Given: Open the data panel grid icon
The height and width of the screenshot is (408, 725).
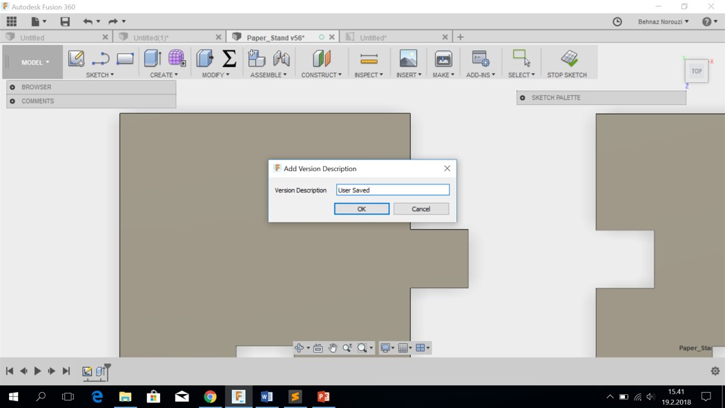Looking at the screenshot, I should [12, 21].
